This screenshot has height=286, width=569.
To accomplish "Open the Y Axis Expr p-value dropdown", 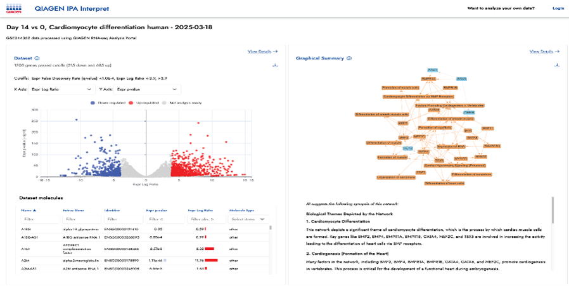I will [x=148, y=89].
